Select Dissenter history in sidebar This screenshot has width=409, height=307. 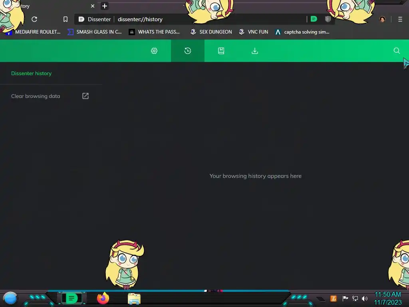pos(31,74)
